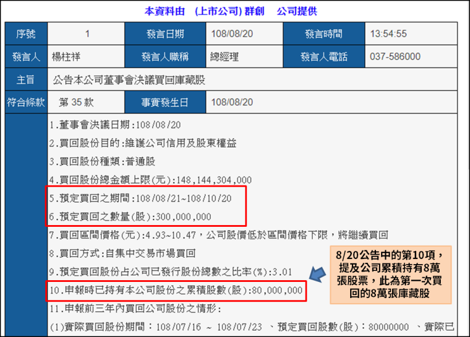Image resolution: width=470 pixels, height=337 pixels.
Task: Click line 10 累積股數 80,000,000
Action: click(176, 290)
